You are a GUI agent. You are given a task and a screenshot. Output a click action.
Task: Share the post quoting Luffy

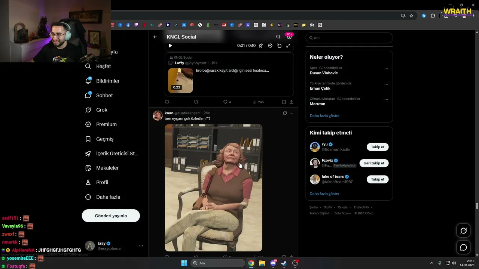pos(292,102)
